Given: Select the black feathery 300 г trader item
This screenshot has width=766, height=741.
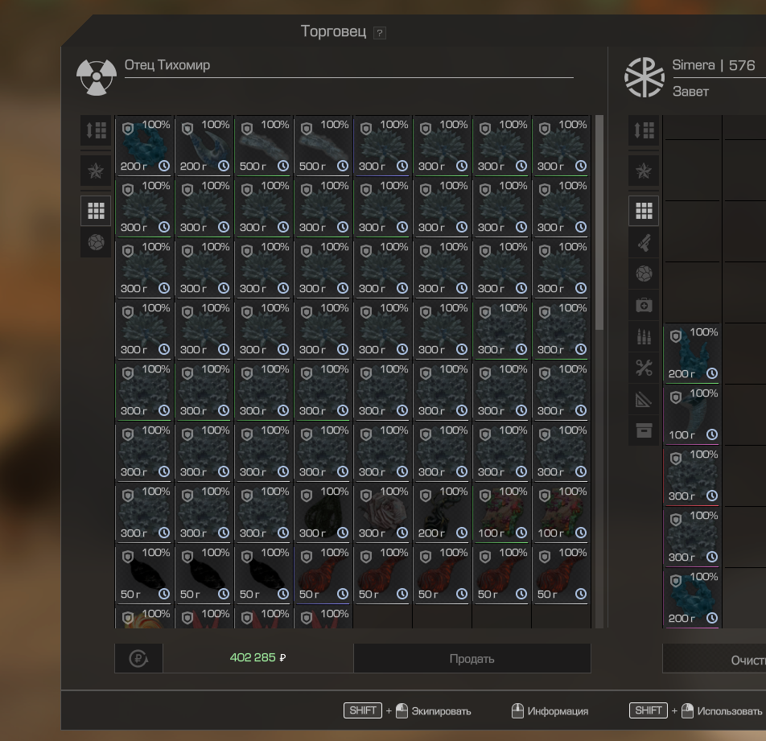Looking at the screenshot, I should [x=324, y=513].
